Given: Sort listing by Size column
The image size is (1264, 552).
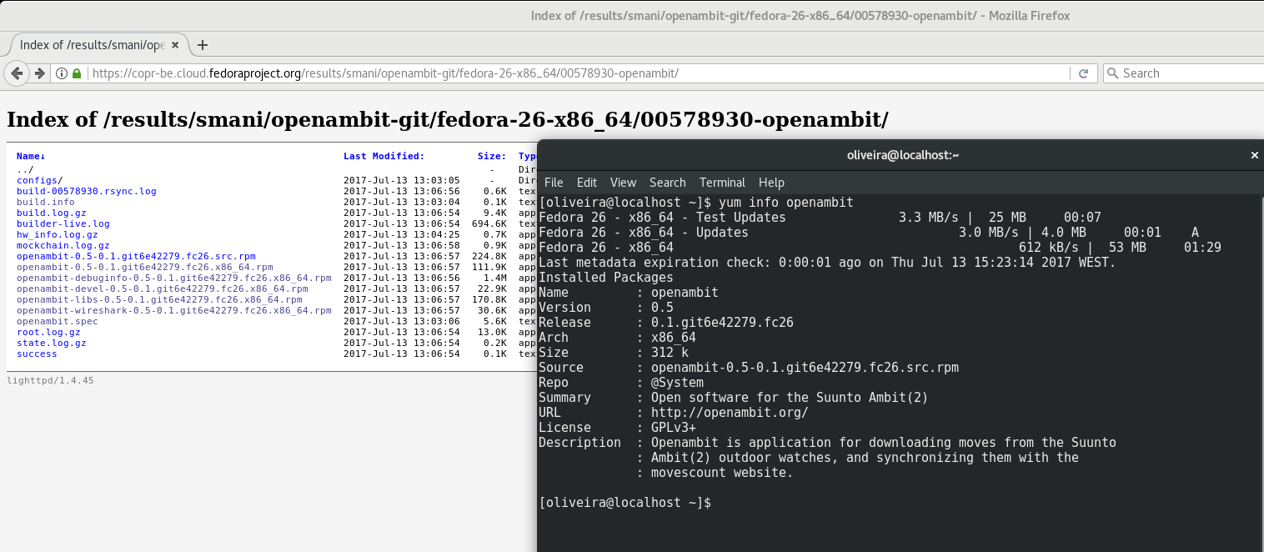Looking at the screenshot, I should click(x=492, y=156).
